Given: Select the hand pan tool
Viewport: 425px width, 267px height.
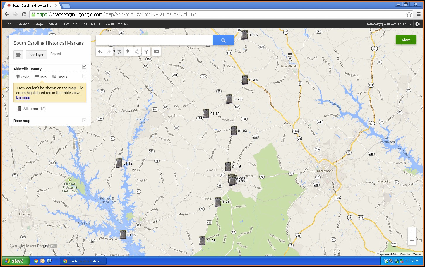Looking at the screenshot, I should pyautogui.click(x=119, y=52).
